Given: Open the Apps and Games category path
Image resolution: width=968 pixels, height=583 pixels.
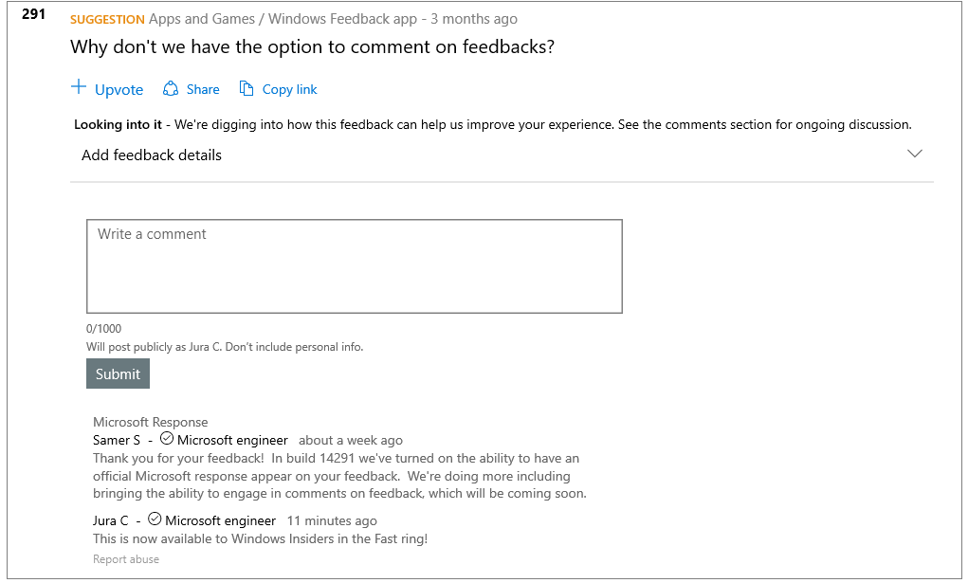Looking at the screenshot, I should tap(201, 19).
